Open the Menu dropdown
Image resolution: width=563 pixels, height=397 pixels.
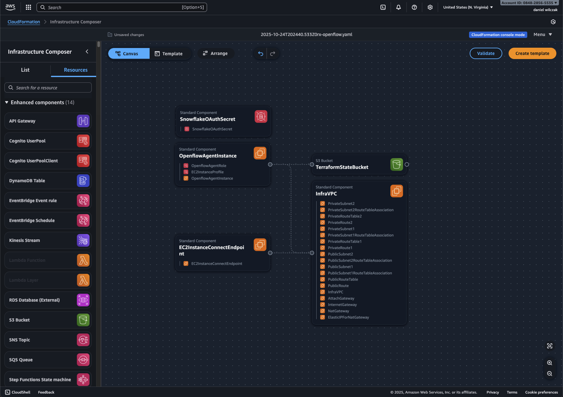[x=542, y=34]
